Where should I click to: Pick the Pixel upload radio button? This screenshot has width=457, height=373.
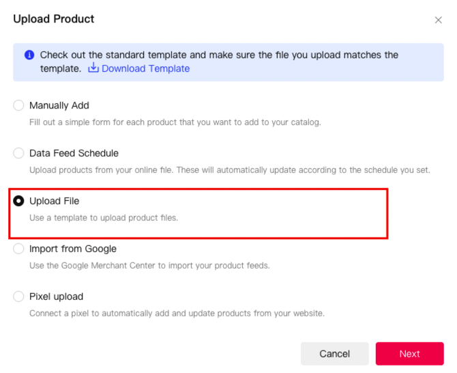pyautogui.click(x=18, y=296)
